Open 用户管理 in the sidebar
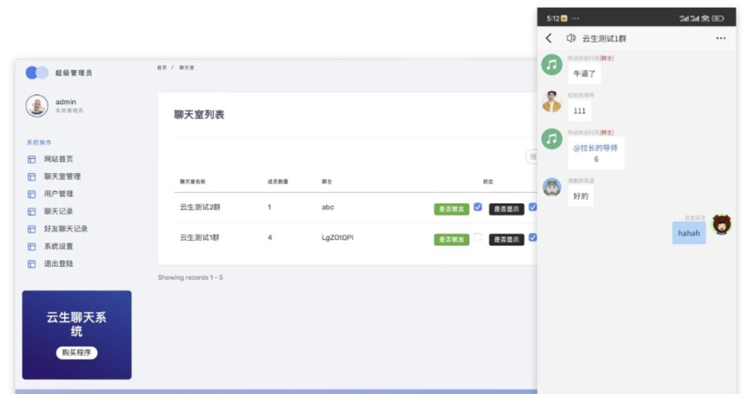755x394 pixels. [59, 194]
